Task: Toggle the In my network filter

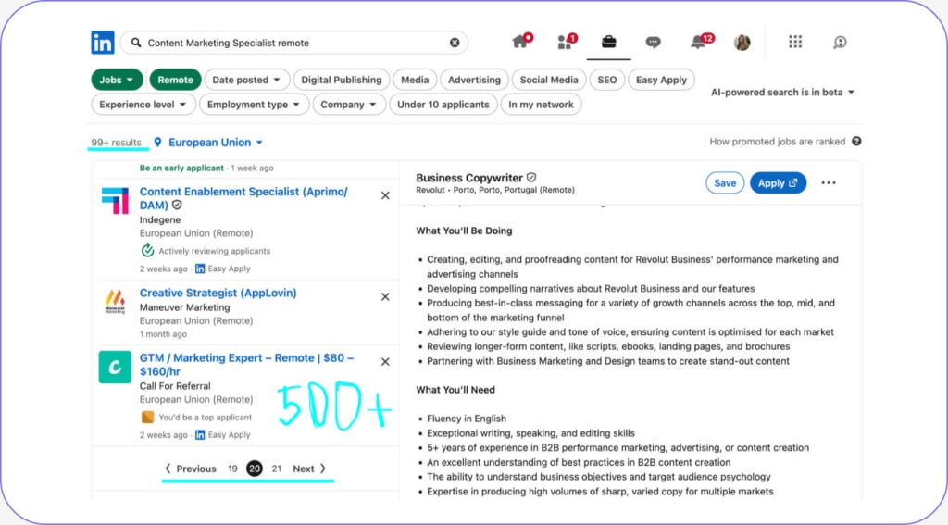Action: (x=541, y=104)
